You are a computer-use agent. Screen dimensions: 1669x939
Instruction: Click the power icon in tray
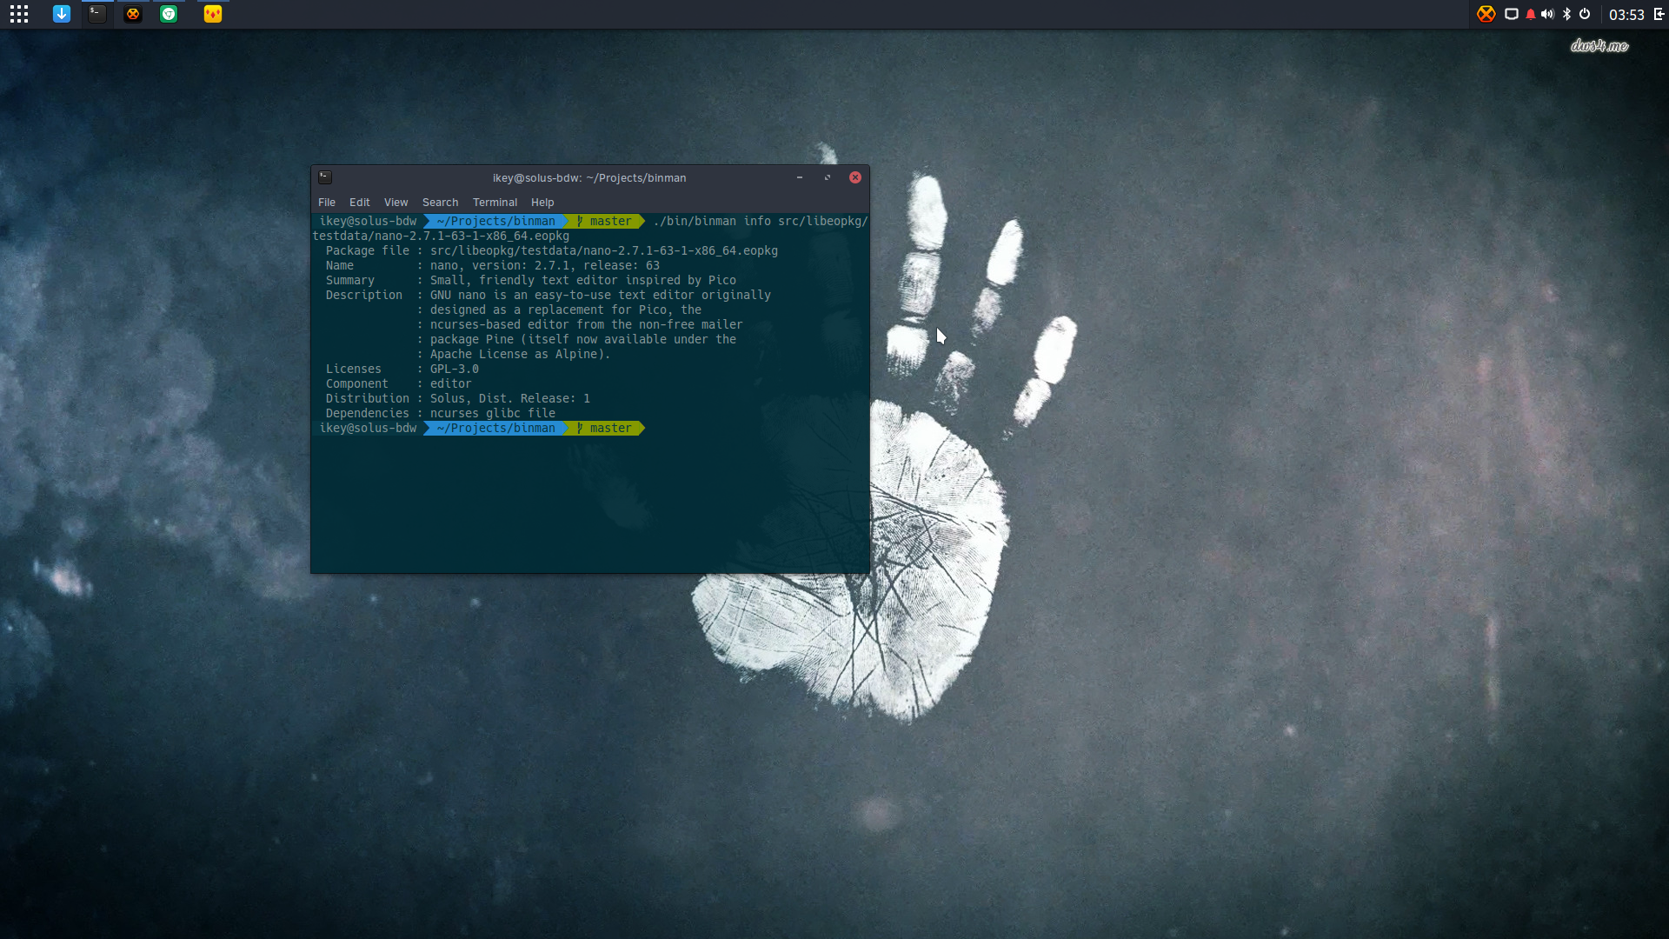point(1585,14)
